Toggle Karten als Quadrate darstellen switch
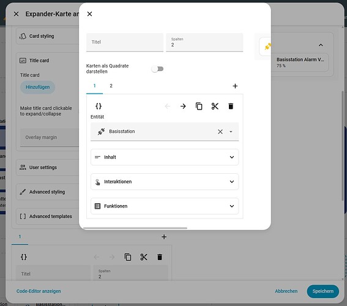This screenshot has width=347, height=306. pyautogui.click(x=157, y=69)
